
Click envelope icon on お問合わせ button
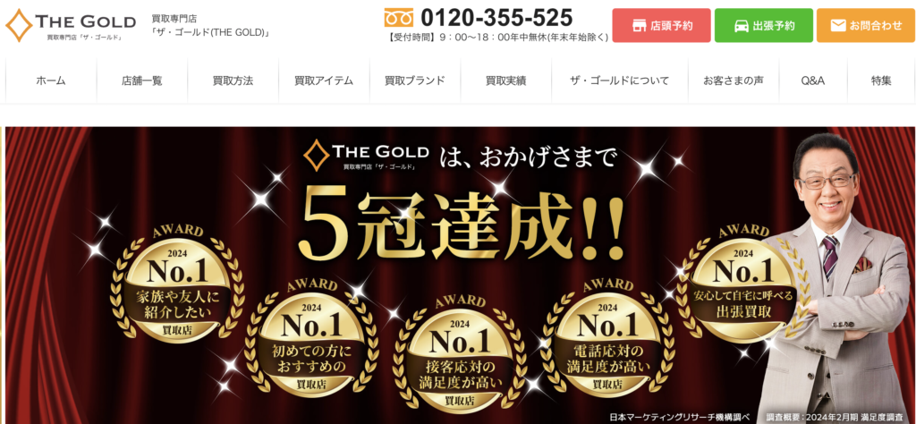(x=838, y=26)
